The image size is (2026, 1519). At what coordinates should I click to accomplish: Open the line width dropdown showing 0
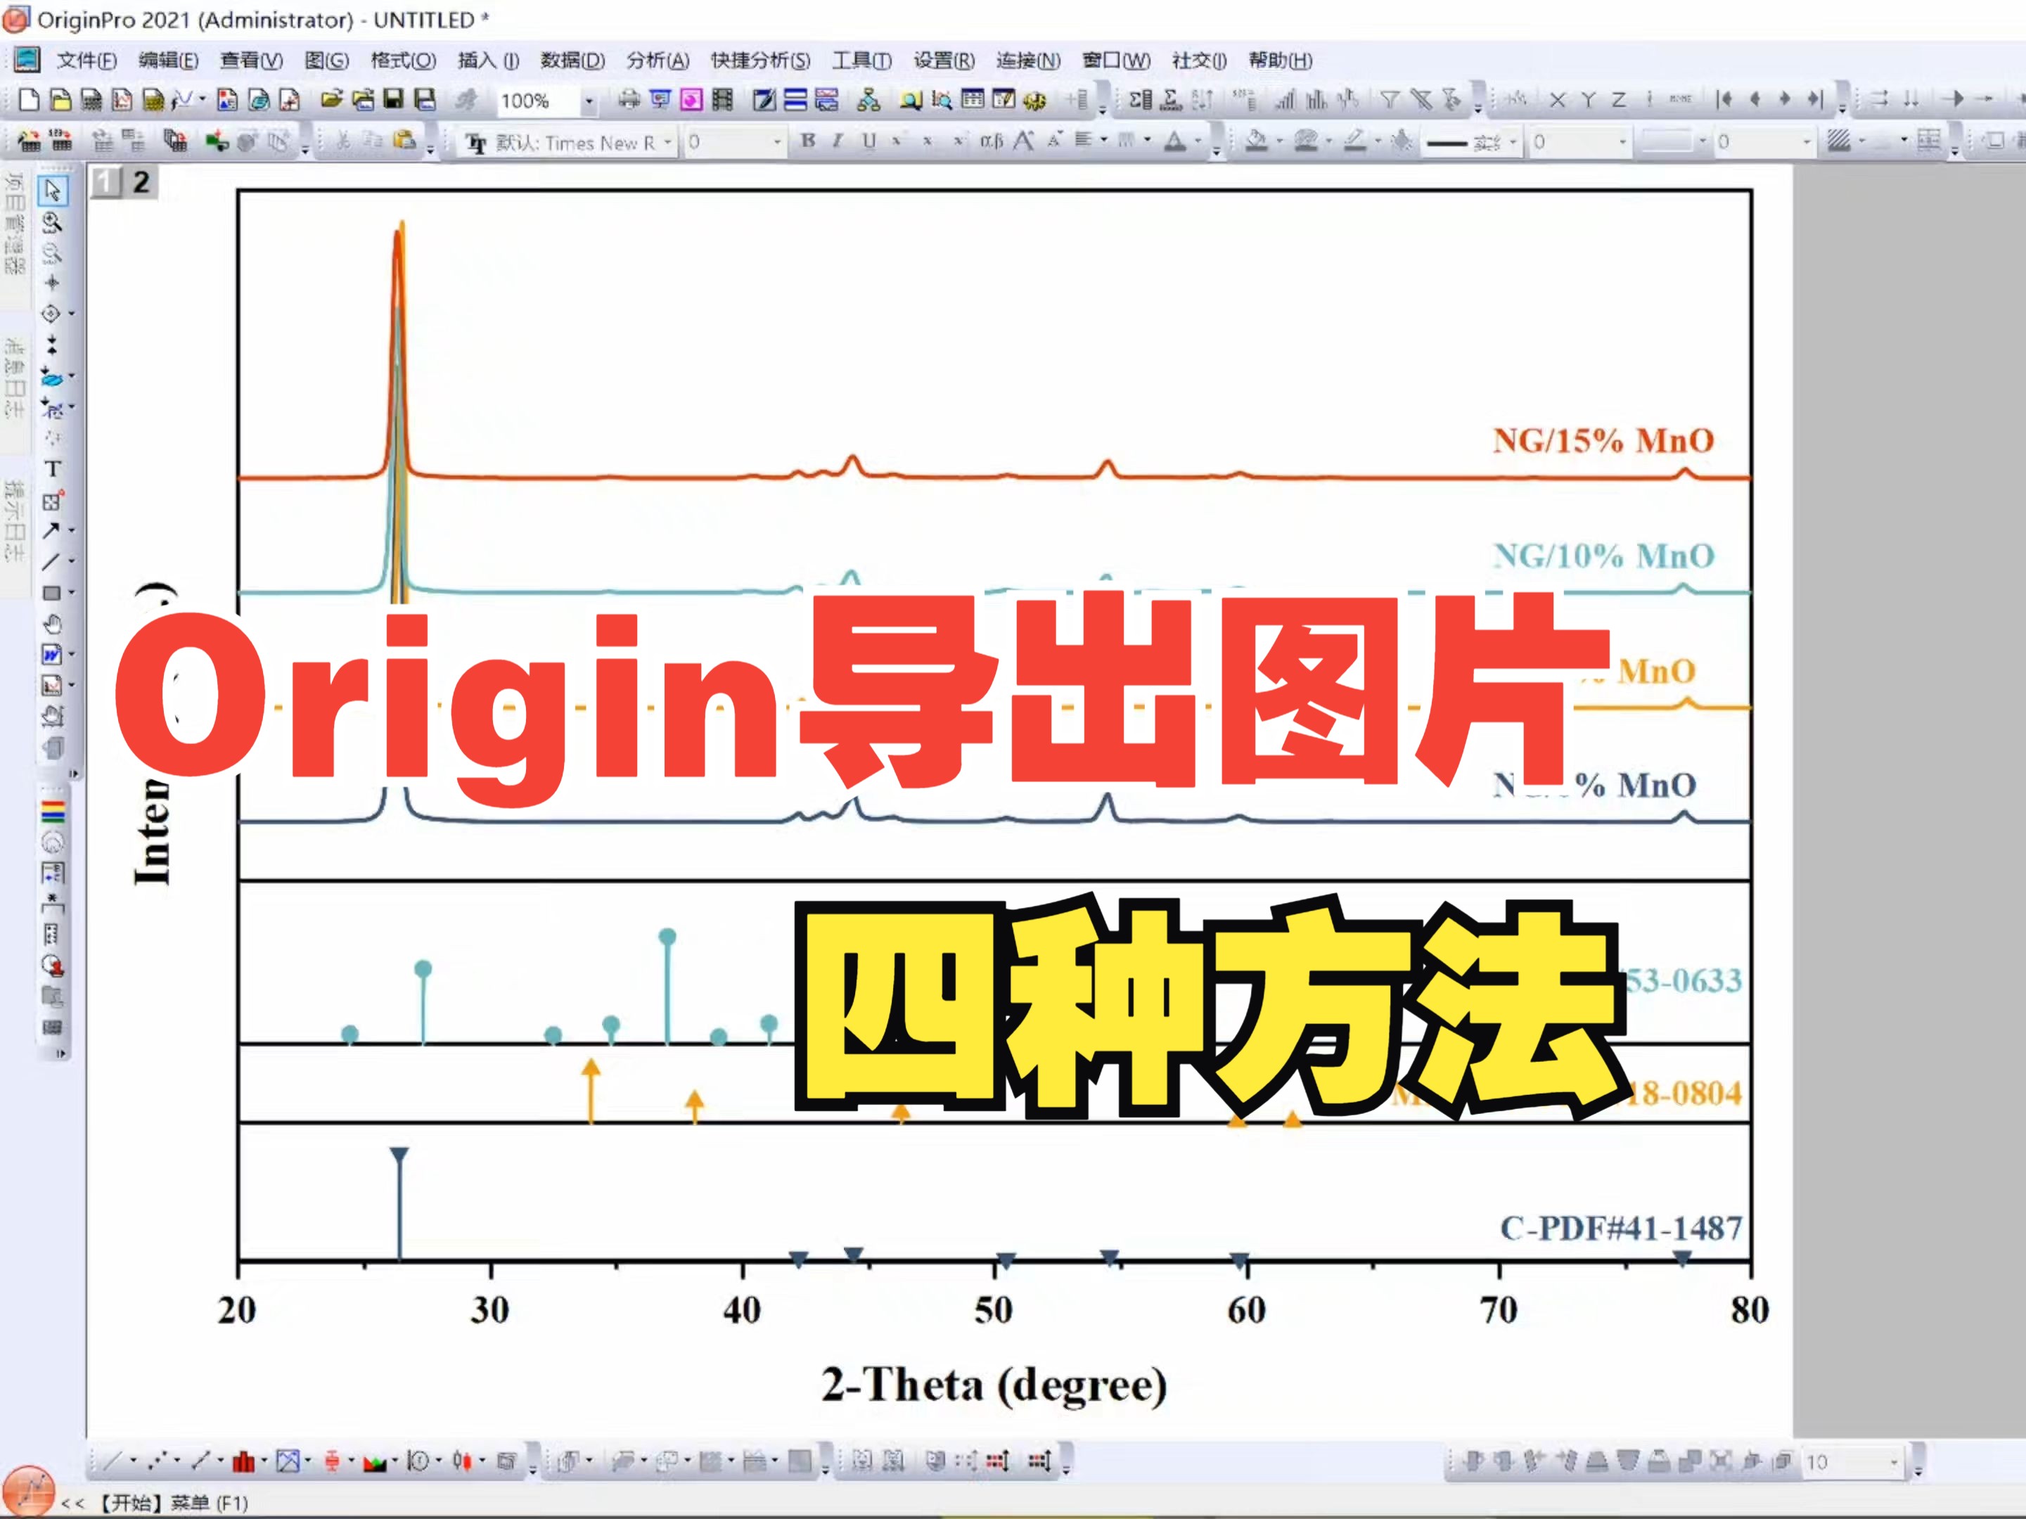[1622, 142]
